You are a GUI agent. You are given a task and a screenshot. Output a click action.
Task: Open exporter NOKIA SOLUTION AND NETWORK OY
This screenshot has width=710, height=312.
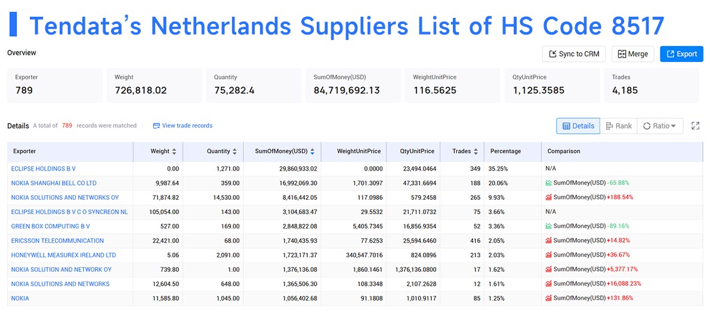click(61, 270)
